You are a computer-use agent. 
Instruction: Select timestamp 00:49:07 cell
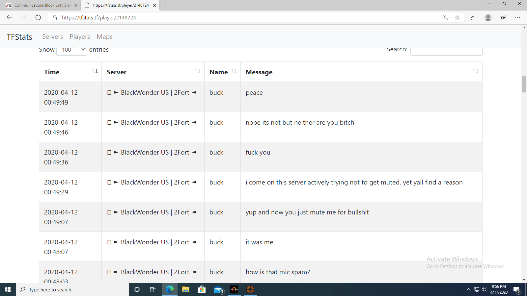click(70, 217)
